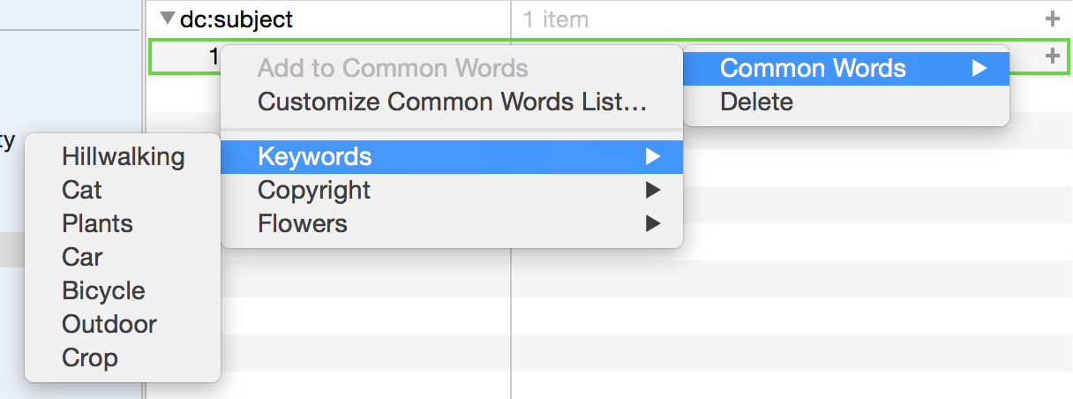Screen dimensions: 1073x399
Task: Pick the Common Words menu item
Action: (846, 68)
